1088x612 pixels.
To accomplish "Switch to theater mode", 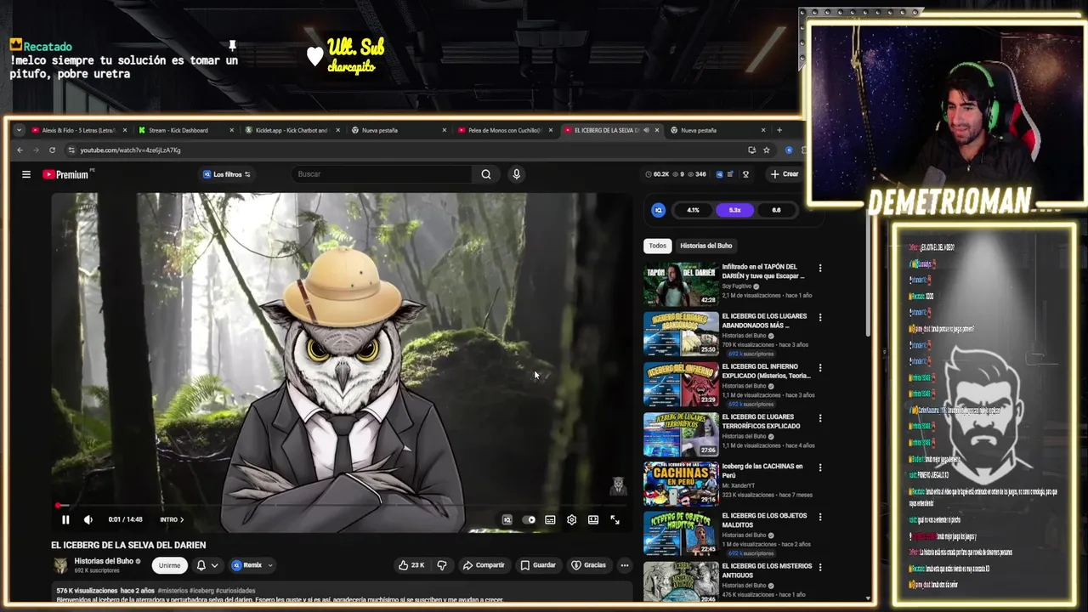I will pos(593,519).
